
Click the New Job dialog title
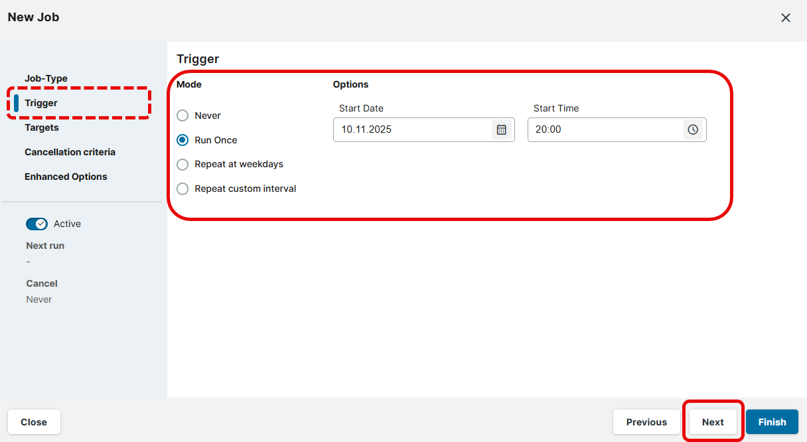coord(33,17)
